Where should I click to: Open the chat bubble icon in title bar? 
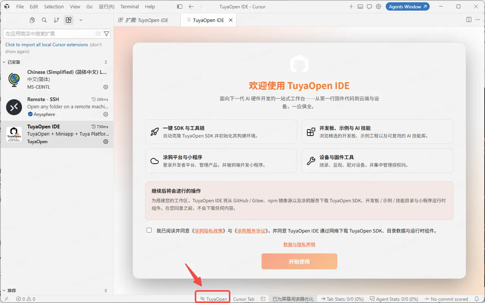tap(369, 6)
